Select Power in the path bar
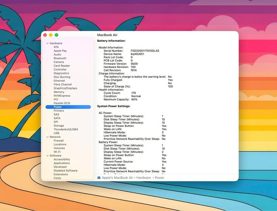277x211 pixels. [x=159, y=178]
